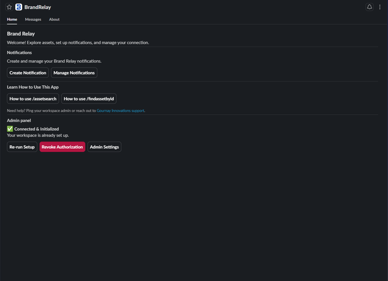
Task: Open Admin Settings
Action: tap(104, 147)
